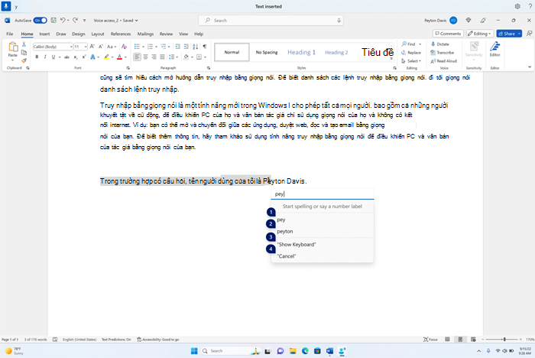
Task: Switch to the Insert ribbon tab
Action: point(44,34)
